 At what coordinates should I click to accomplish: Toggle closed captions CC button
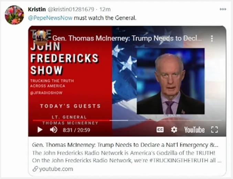pyautogui.click(x=160, y=130)
